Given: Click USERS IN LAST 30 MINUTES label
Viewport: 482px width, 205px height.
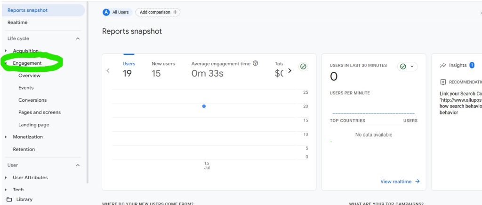Looking at the screenshot, I should (358, 65).
